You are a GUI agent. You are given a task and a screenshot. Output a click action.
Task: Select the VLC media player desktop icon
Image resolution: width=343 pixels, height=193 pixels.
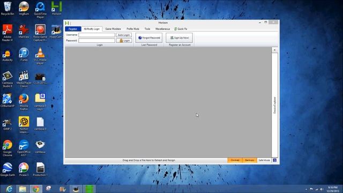pyautogui.click(x=40, y=56)
